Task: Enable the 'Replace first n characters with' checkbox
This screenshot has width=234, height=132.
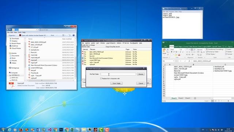Action: (x=101, y=78)
